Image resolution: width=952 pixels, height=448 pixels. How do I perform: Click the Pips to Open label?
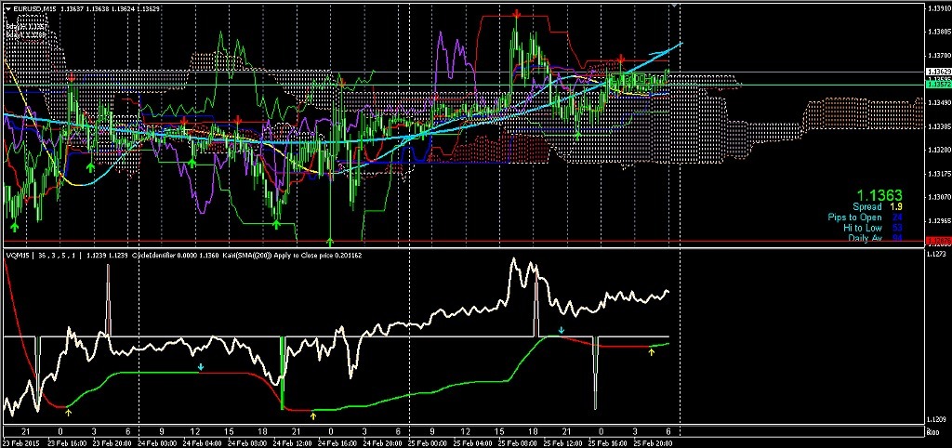[x=854, y=217]
